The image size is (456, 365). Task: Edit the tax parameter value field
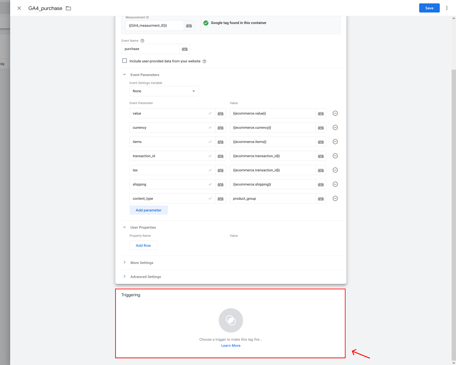[x=273, y=170]
